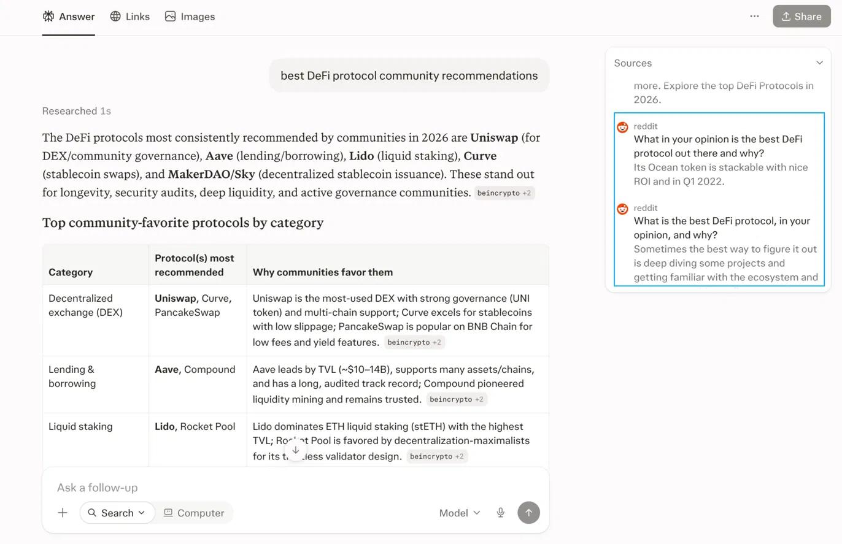Click the 'Top community-favorite protocols by category' heading

(183, 223)
